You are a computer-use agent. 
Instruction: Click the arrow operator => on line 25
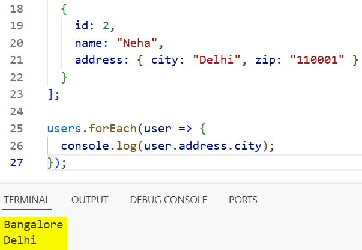coord(186,129)
